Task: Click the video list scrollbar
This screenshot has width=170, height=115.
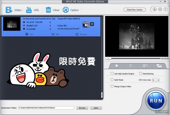Action: 102,95
